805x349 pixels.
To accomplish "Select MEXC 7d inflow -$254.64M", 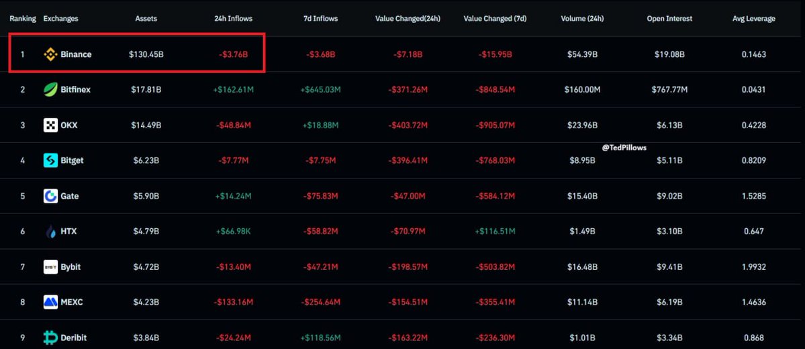I will tap(320, 302).
